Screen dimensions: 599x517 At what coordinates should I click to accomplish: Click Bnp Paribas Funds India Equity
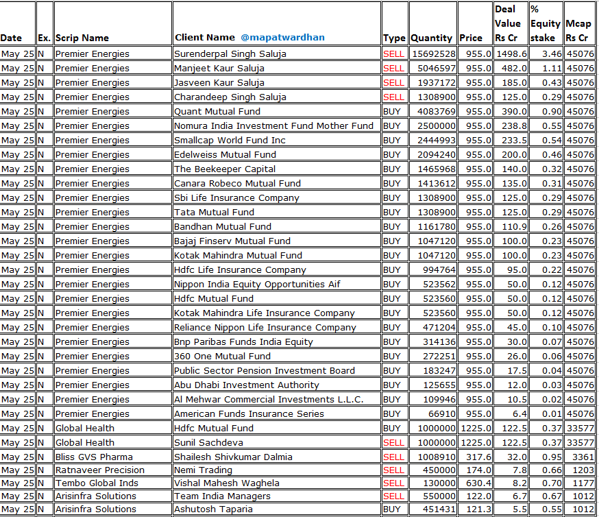coord(277,342)
